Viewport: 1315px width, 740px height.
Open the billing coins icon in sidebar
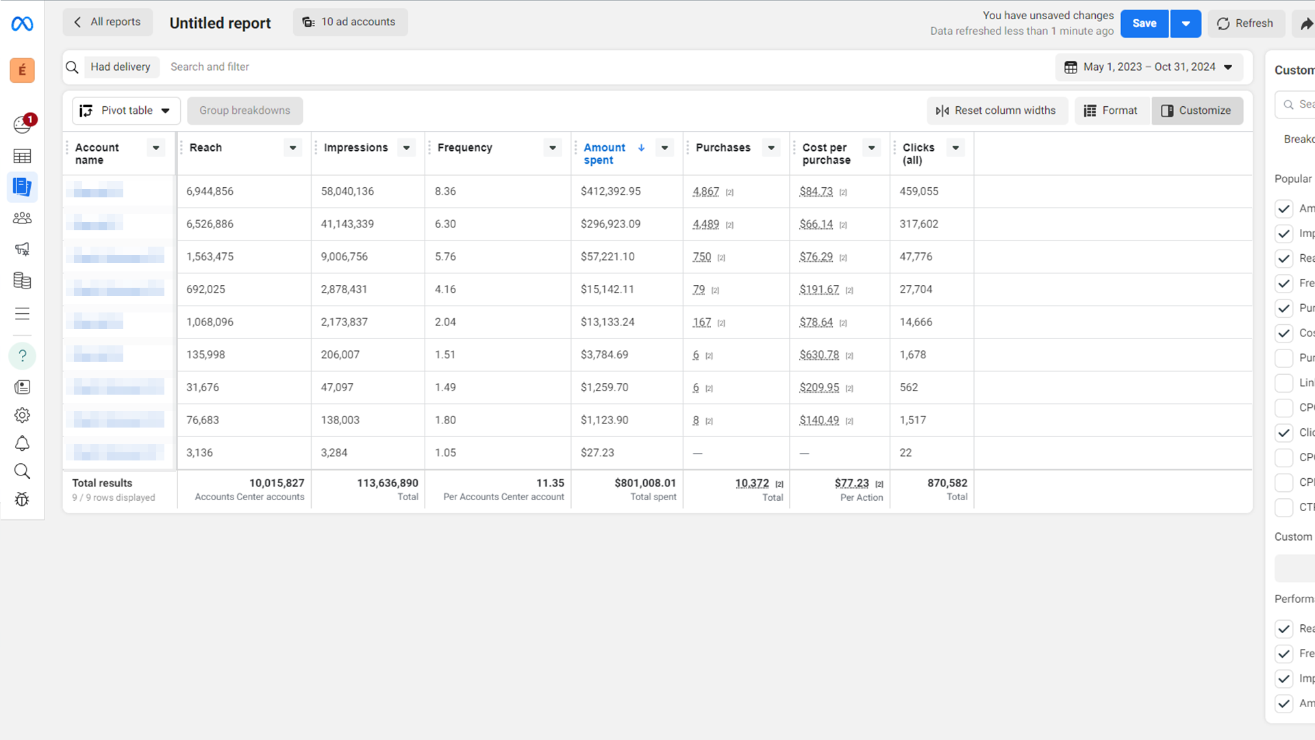22,280
